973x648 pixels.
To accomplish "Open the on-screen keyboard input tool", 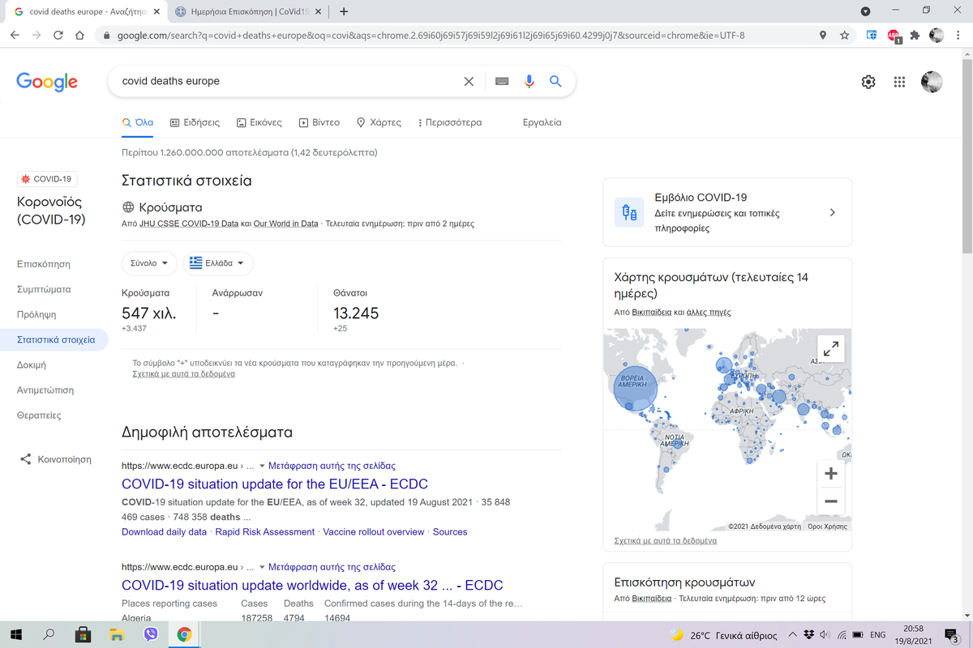I will tap(502, 81).
